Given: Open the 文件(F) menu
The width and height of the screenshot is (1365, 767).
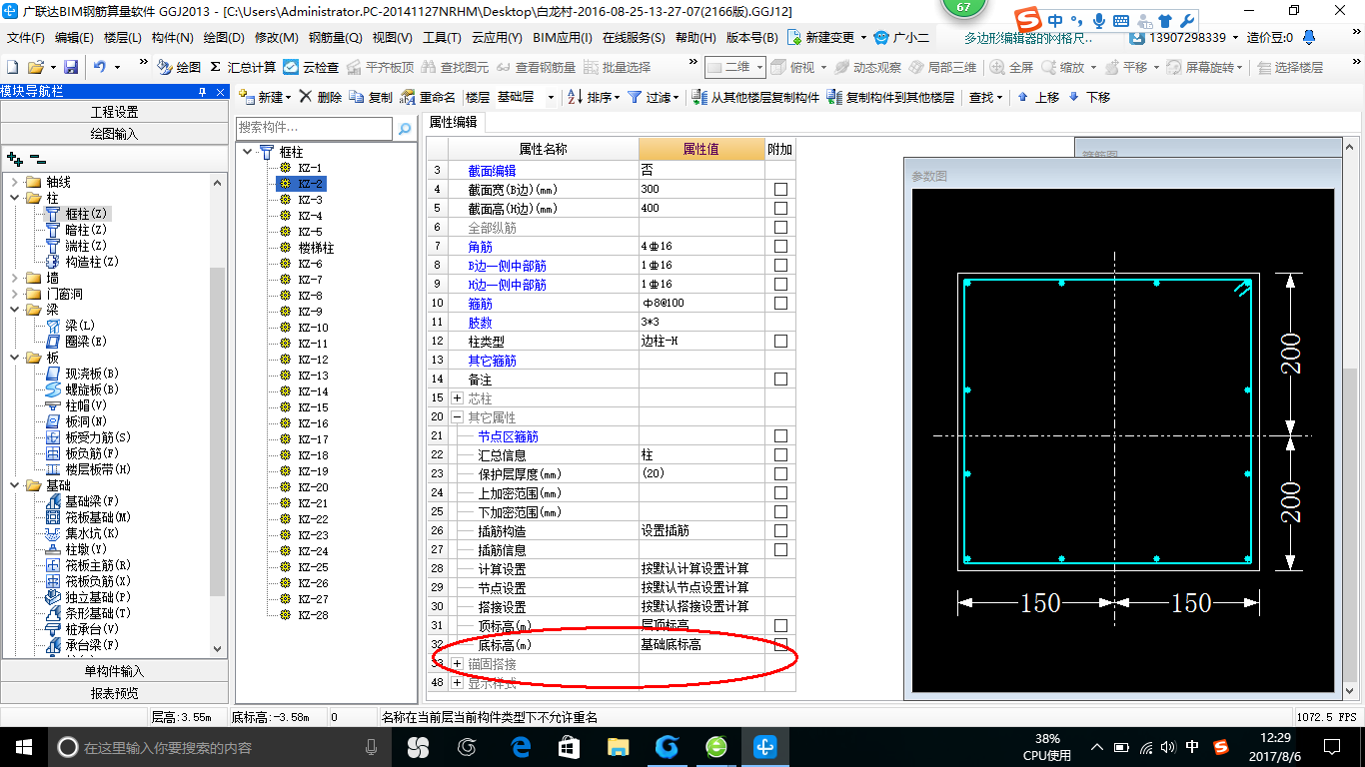Looking at the screenshot, I should 26,38.
